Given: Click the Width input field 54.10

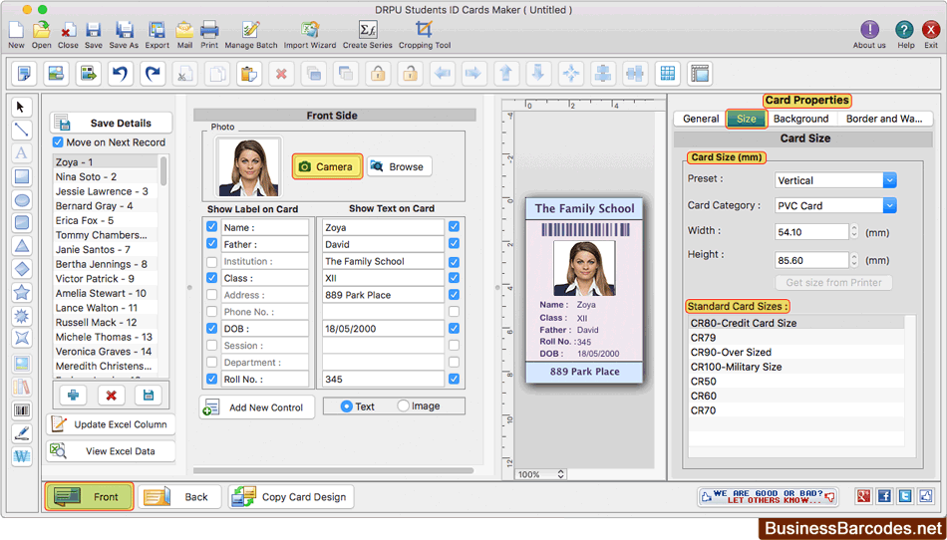Looking at the screenshot, I should [811, 232].
